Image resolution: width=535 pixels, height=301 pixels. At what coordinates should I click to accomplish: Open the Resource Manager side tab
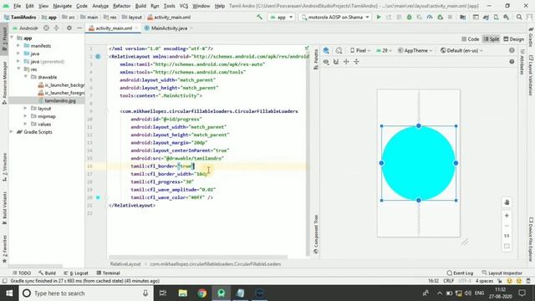pos(4,82)
